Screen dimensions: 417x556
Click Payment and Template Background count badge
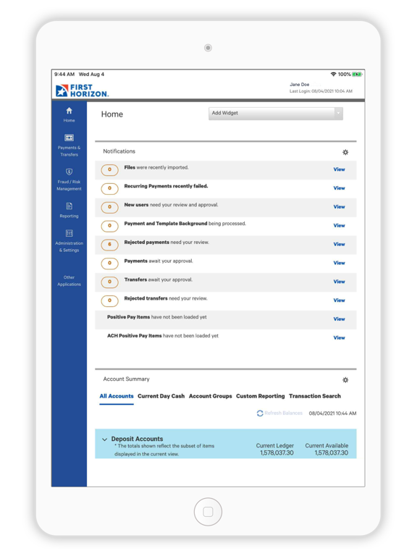click(x=109, y=226)
